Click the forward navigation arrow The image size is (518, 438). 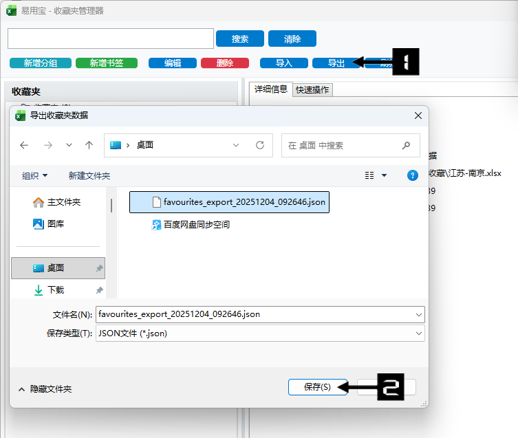pyautogui.click(x=47, y=145)
